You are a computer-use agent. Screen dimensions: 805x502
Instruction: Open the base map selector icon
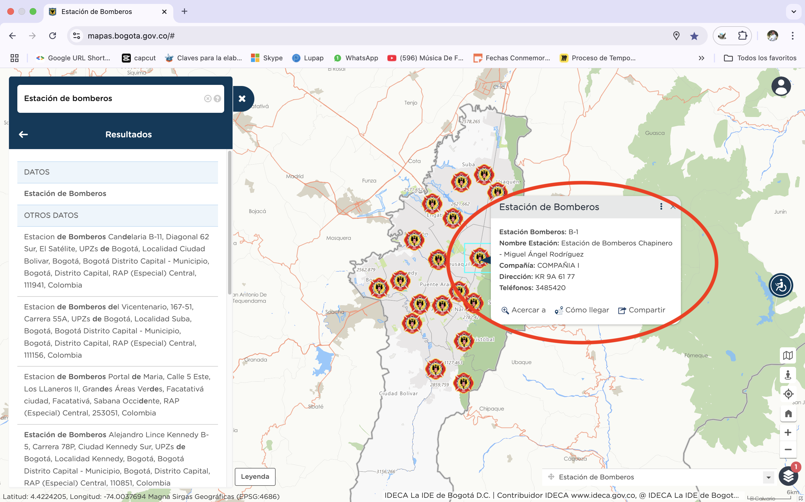pyautogui.click(x=788, y=356)
